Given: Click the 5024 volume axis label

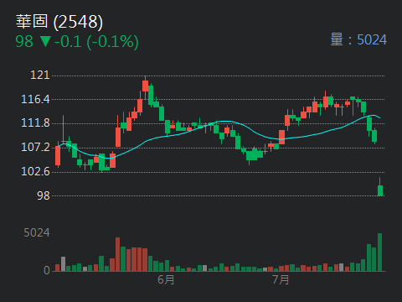Looking at the screenshot, I should (x=37, y=232).
